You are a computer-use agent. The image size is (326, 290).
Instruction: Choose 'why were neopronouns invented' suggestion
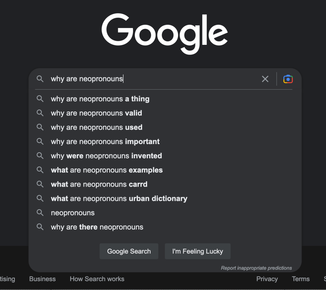tap(106, 156)
